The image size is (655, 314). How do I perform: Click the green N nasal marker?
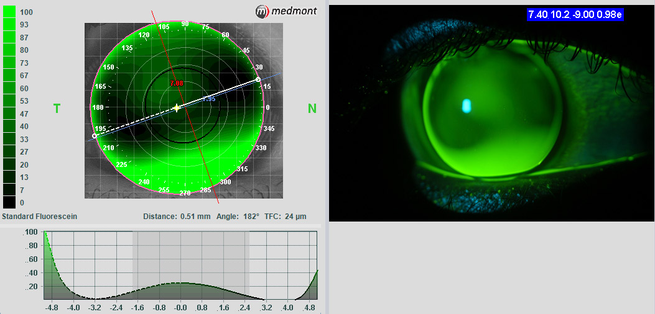[x=312, y=109]
